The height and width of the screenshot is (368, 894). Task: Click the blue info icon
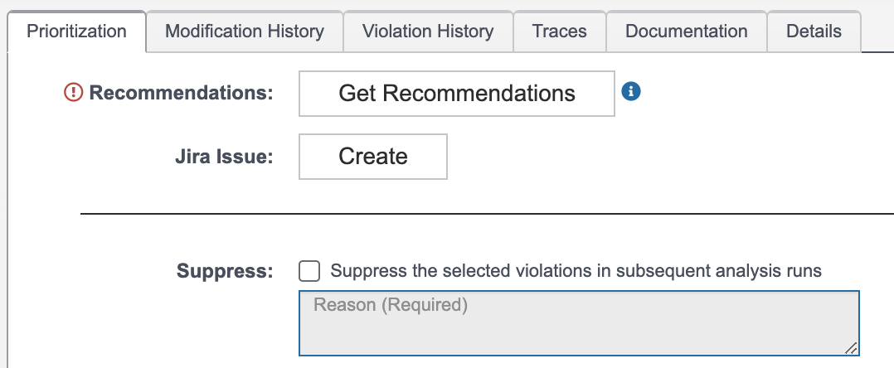click(631, 91)
